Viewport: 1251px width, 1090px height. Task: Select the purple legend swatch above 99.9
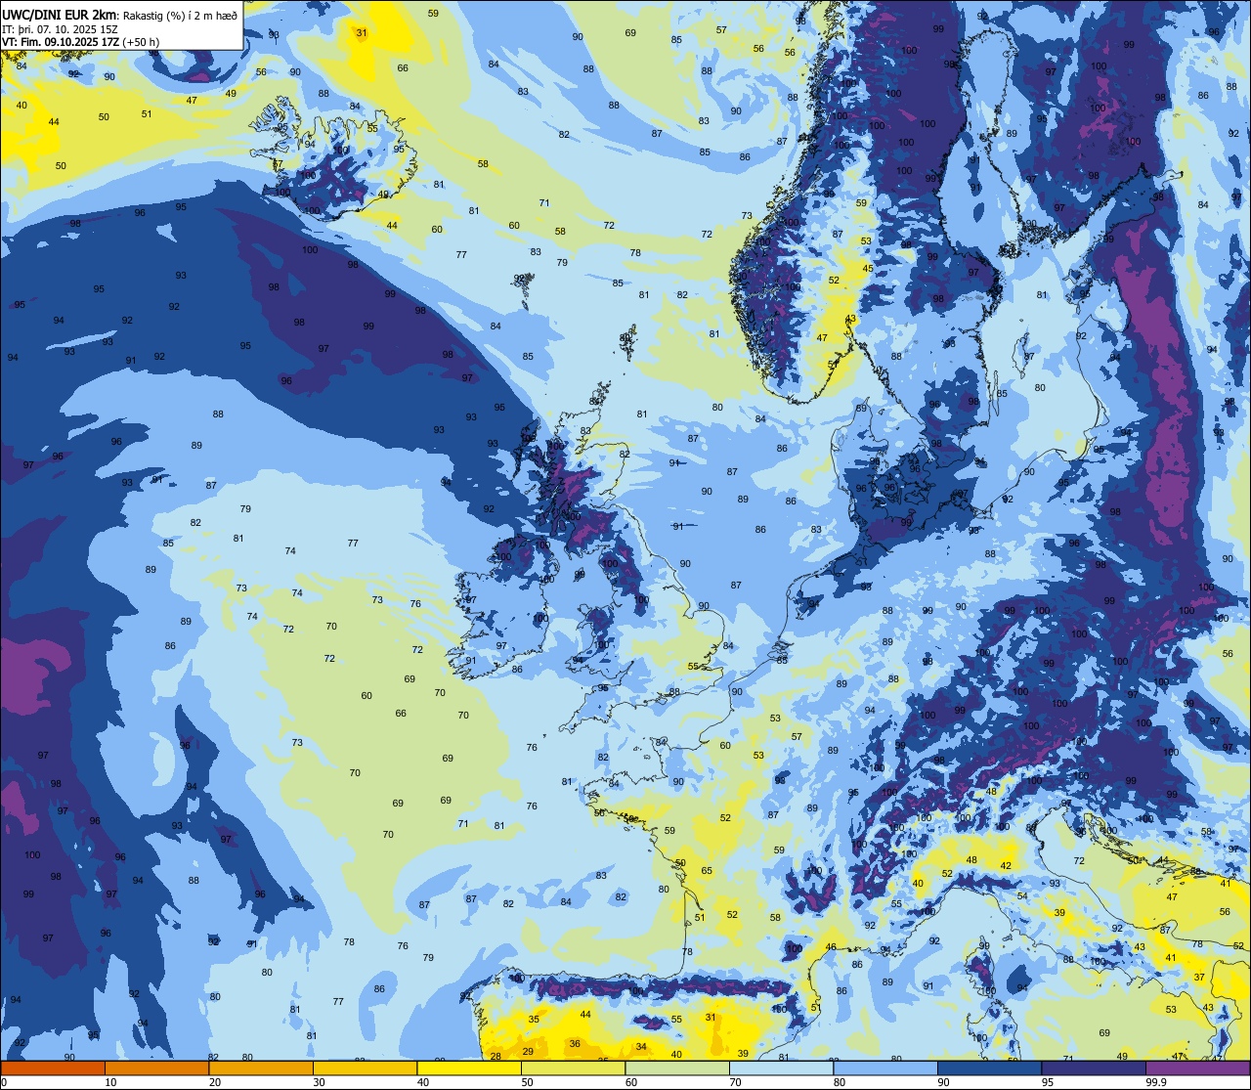(1197, 1068)
